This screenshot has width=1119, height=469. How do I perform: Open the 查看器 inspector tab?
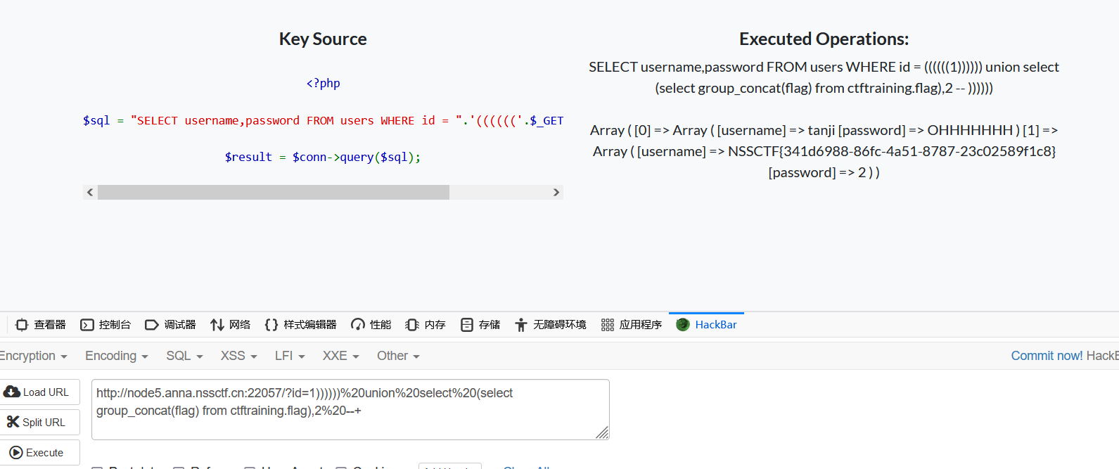[41, 325]
